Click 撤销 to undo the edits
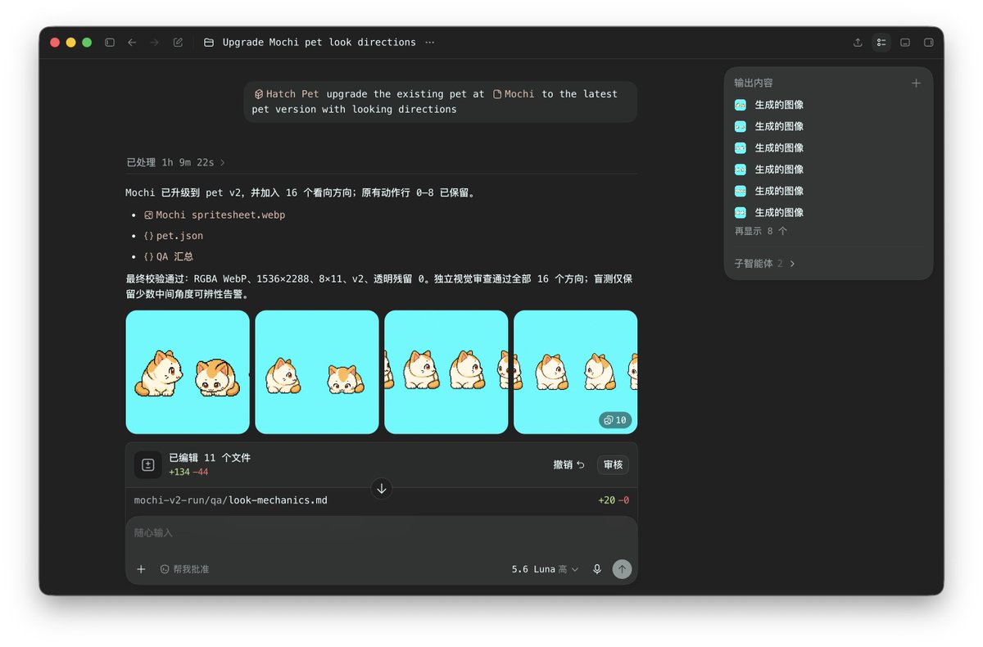The height and width of the screenshot is (647, 983). [x=569, y=464]
